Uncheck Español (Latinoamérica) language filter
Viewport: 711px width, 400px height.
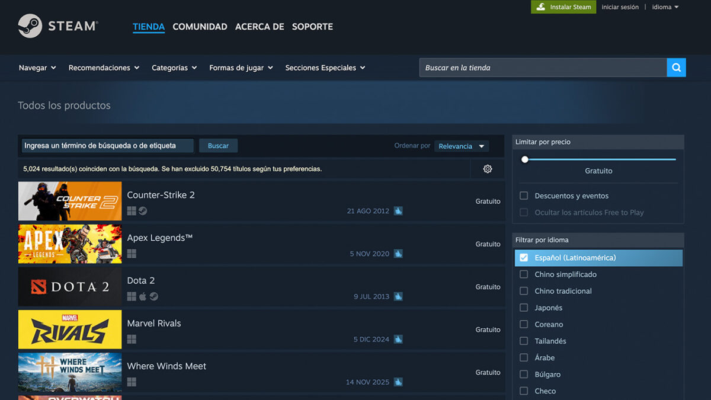(524, 258)
